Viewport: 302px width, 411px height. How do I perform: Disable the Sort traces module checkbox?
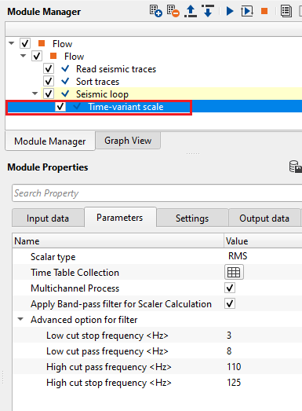49,81
